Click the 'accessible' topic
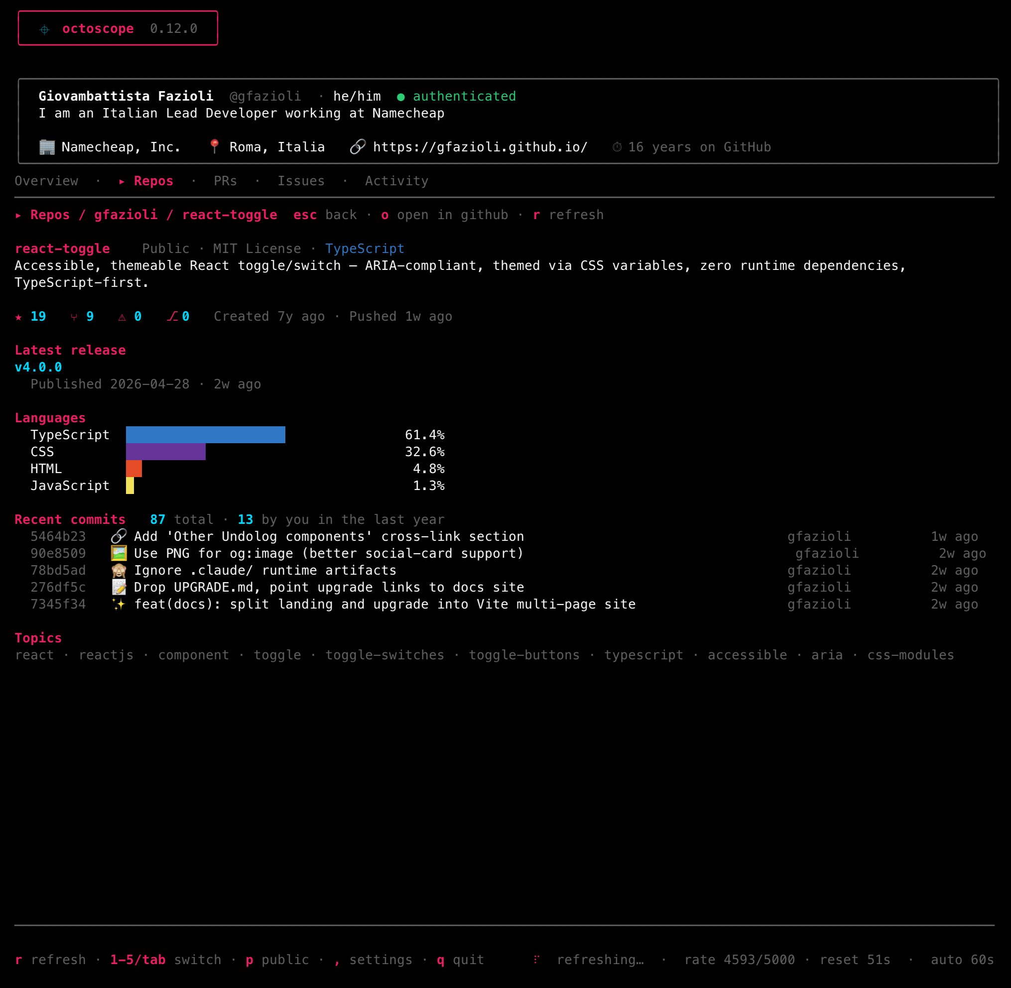 tap(748, 655)
